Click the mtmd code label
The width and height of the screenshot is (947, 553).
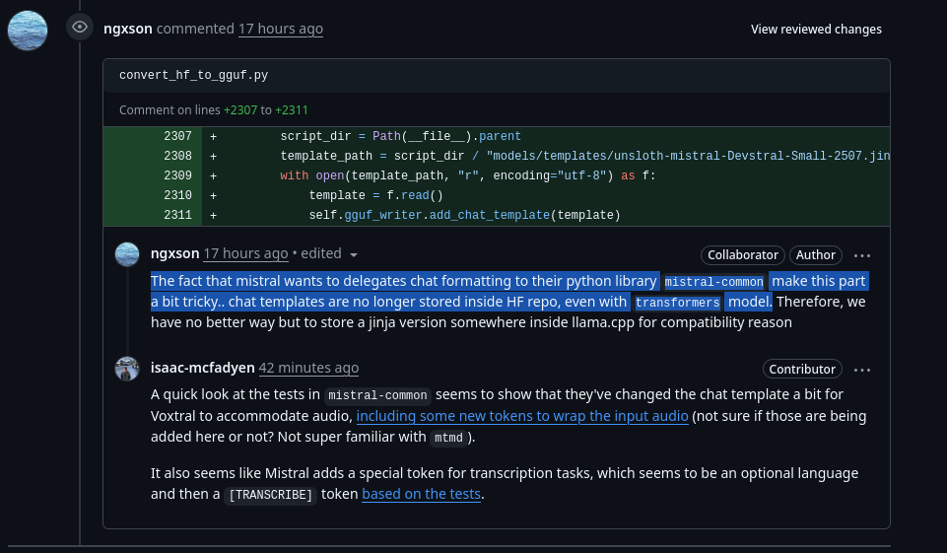point(448,438)
